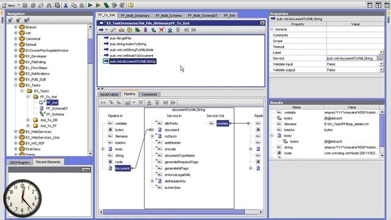Switch to FF_Multi_Schema tab
Viewport: 391px width, 220px height.
(x=169, y=15)
